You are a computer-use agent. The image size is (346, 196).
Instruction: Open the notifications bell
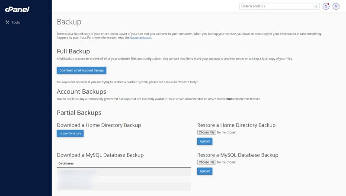326,7
